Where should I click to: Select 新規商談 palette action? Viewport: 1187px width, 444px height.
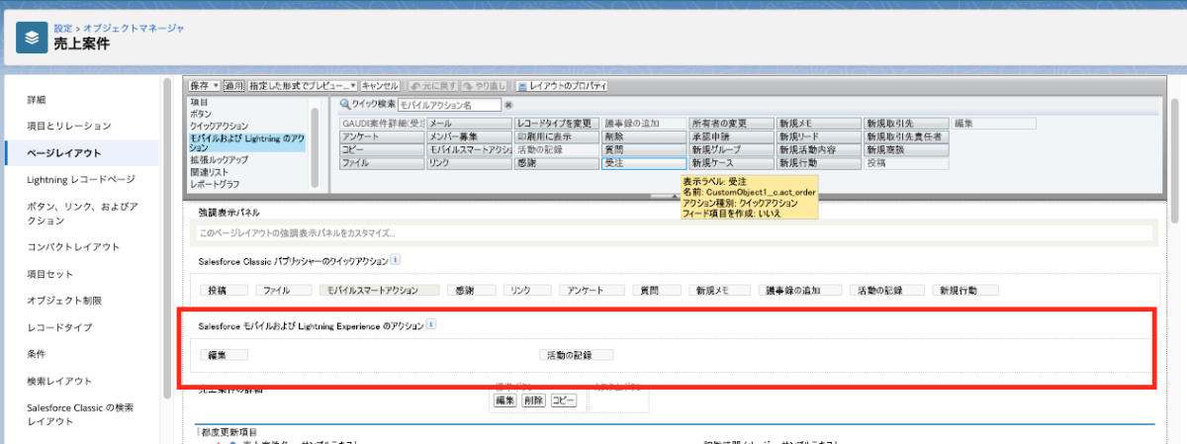click(x=906, y=149)
